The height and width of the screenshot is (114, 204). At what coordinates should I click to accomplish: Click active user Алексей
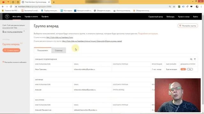pos(38,90)
